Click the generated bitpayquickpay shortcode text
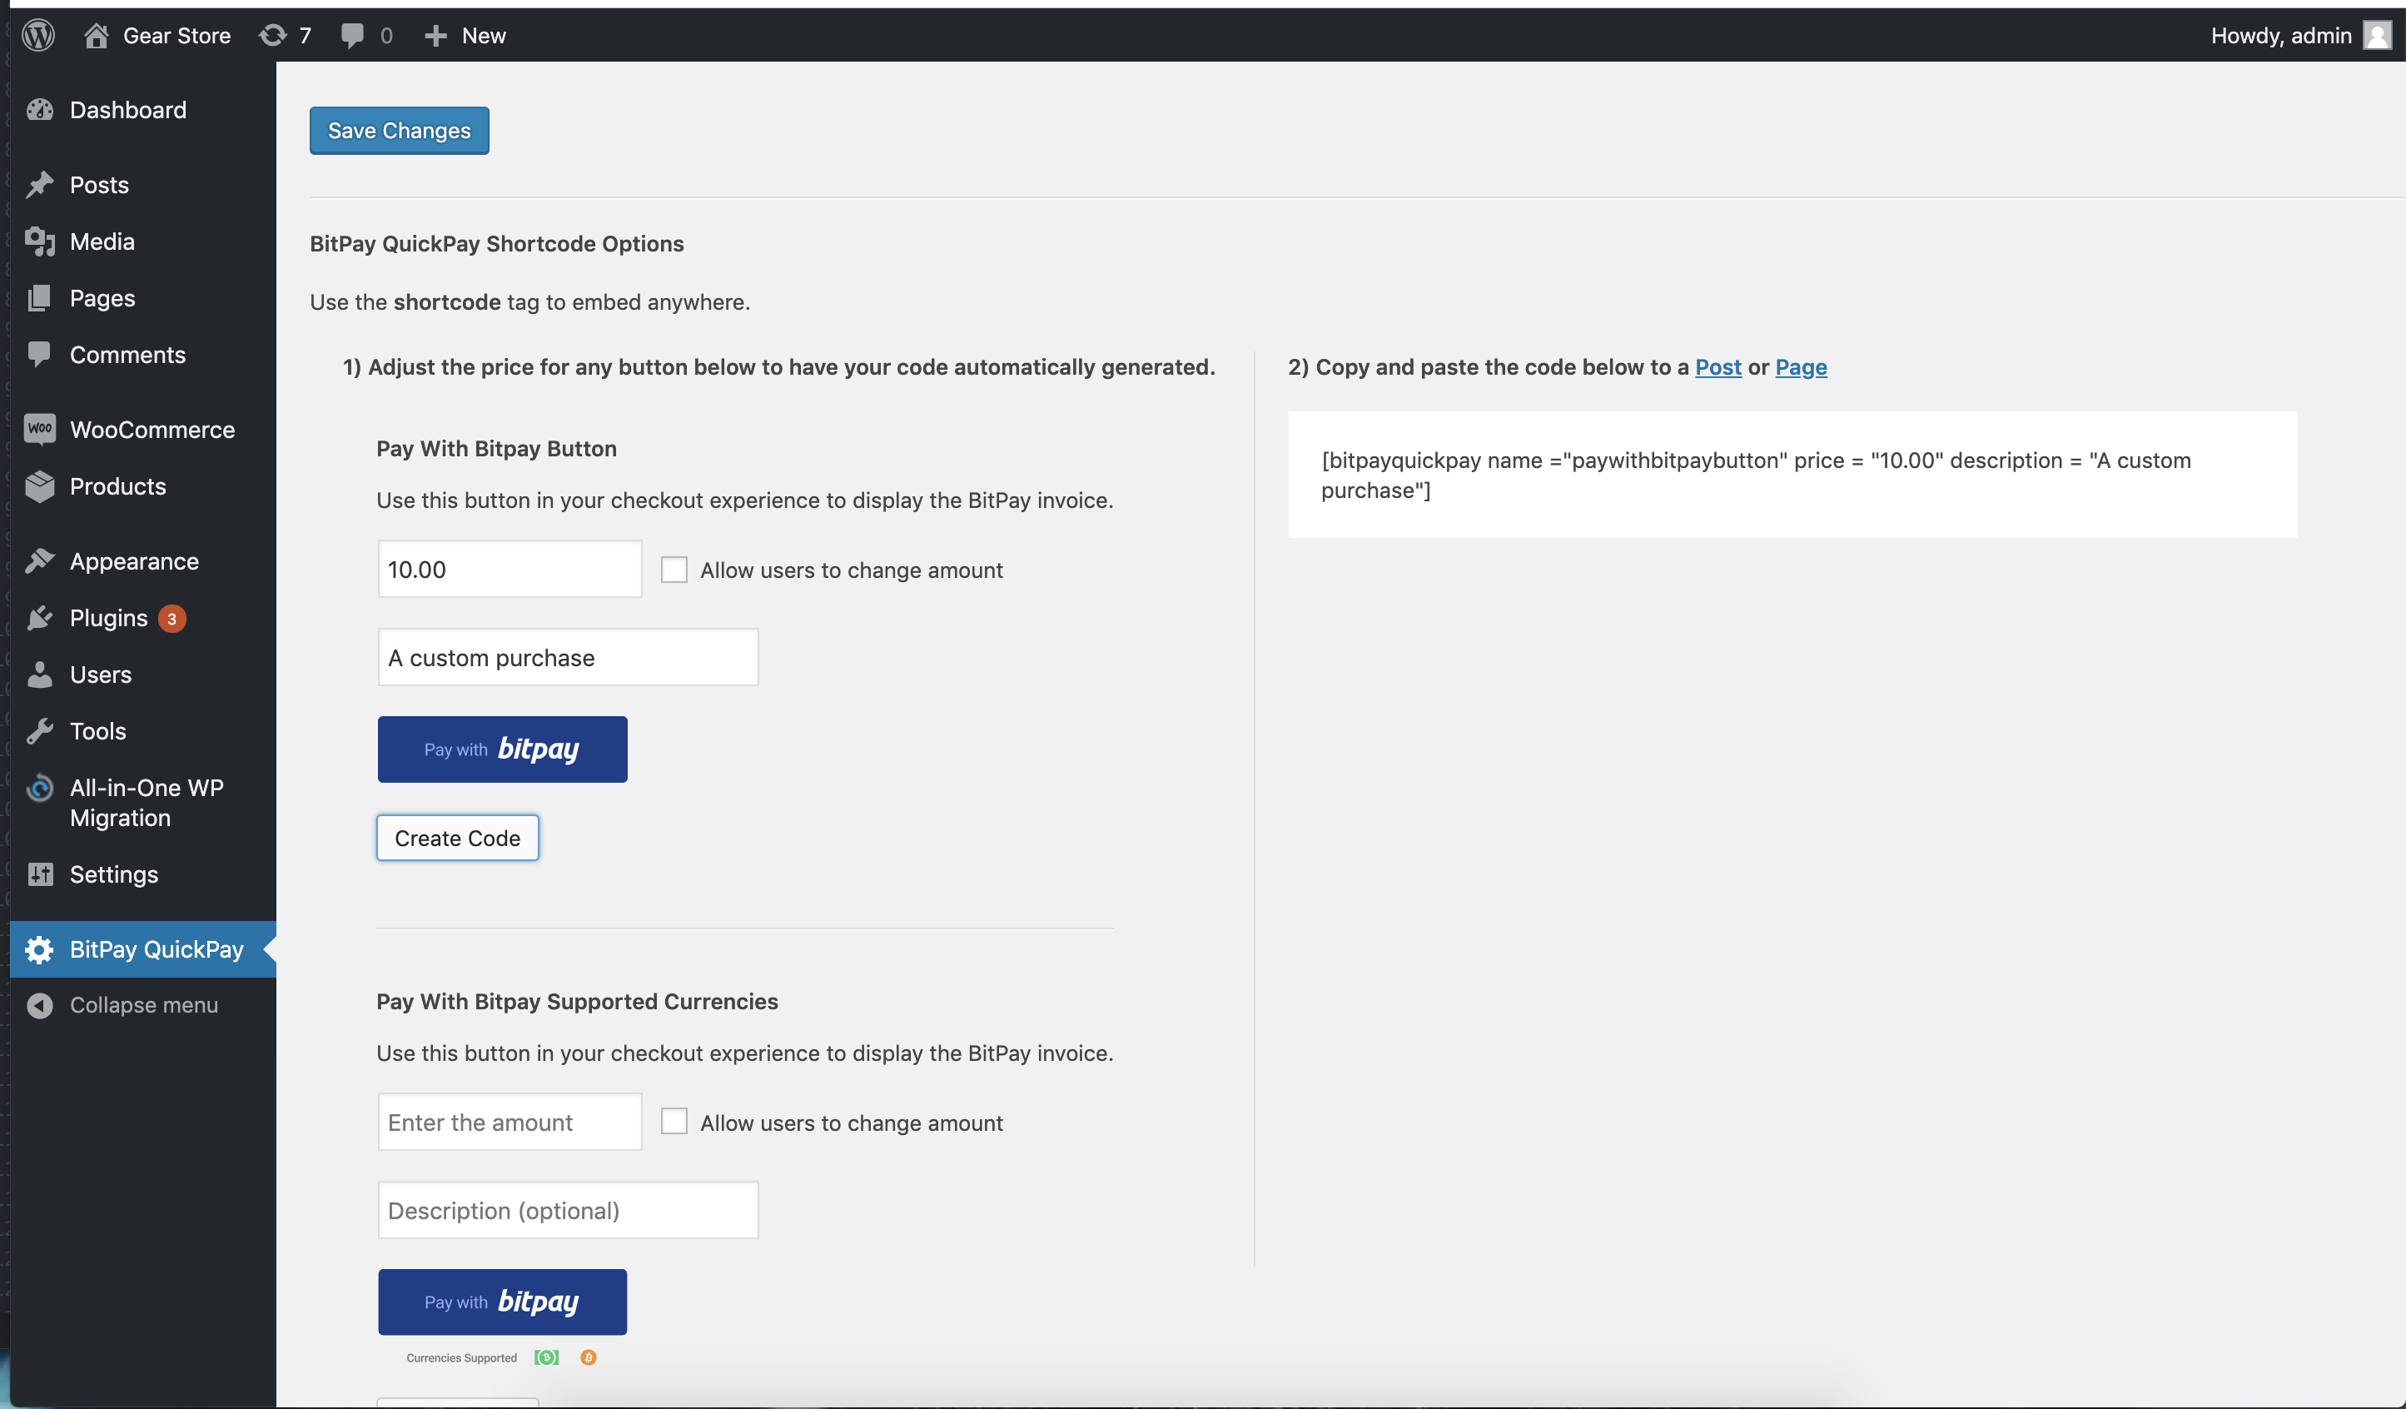The height and width of the screenshot is (1409, 2406). click(1755, 475)
